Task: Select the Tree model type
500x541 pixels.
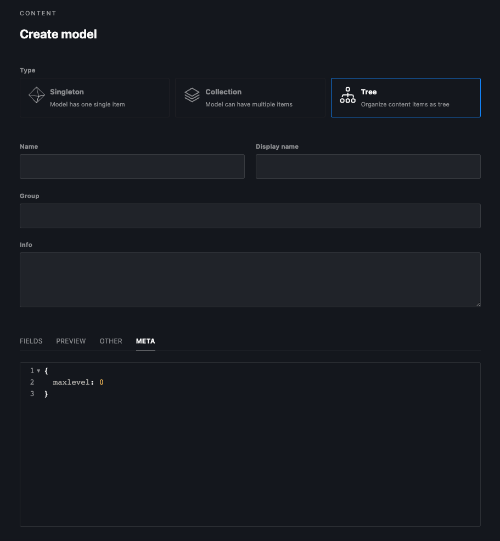Action: pos(406,97)
